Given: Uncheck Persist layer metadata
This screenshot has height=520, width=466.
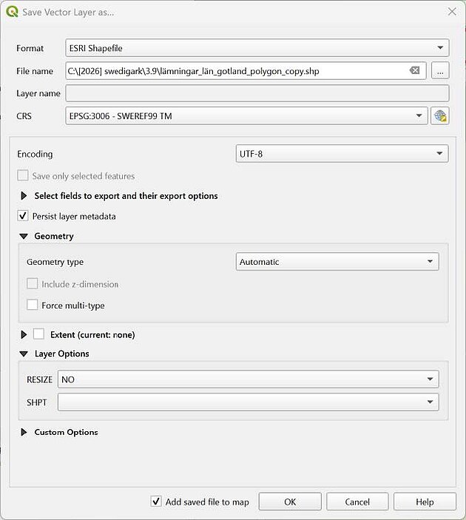Looking at the screenshot, I should (22, 216).
